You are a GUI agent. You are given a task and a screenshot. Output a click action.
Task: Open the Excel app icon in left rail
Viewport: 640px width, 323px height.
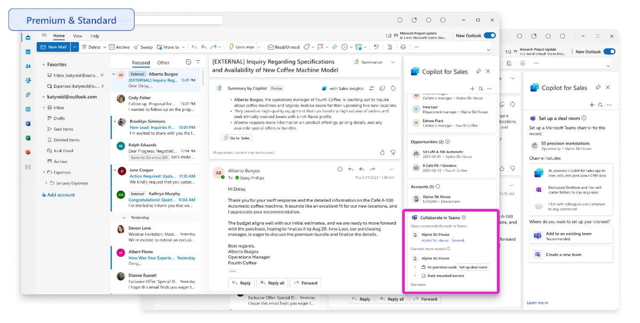[x=28, y=138]
